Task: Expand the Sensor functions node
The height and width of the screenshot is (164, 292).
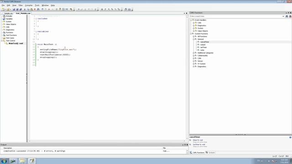Action: (193, 61)
